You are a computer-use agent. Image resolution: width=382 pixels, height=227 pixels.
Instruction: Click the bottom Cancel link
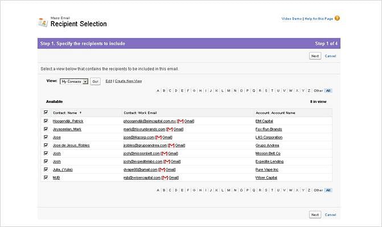[330, 215]
